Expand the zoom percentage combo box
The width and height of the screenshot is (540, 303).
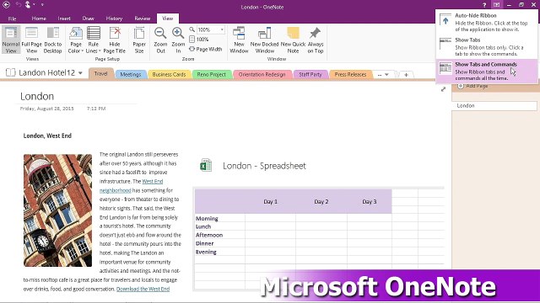click(222, 29)
